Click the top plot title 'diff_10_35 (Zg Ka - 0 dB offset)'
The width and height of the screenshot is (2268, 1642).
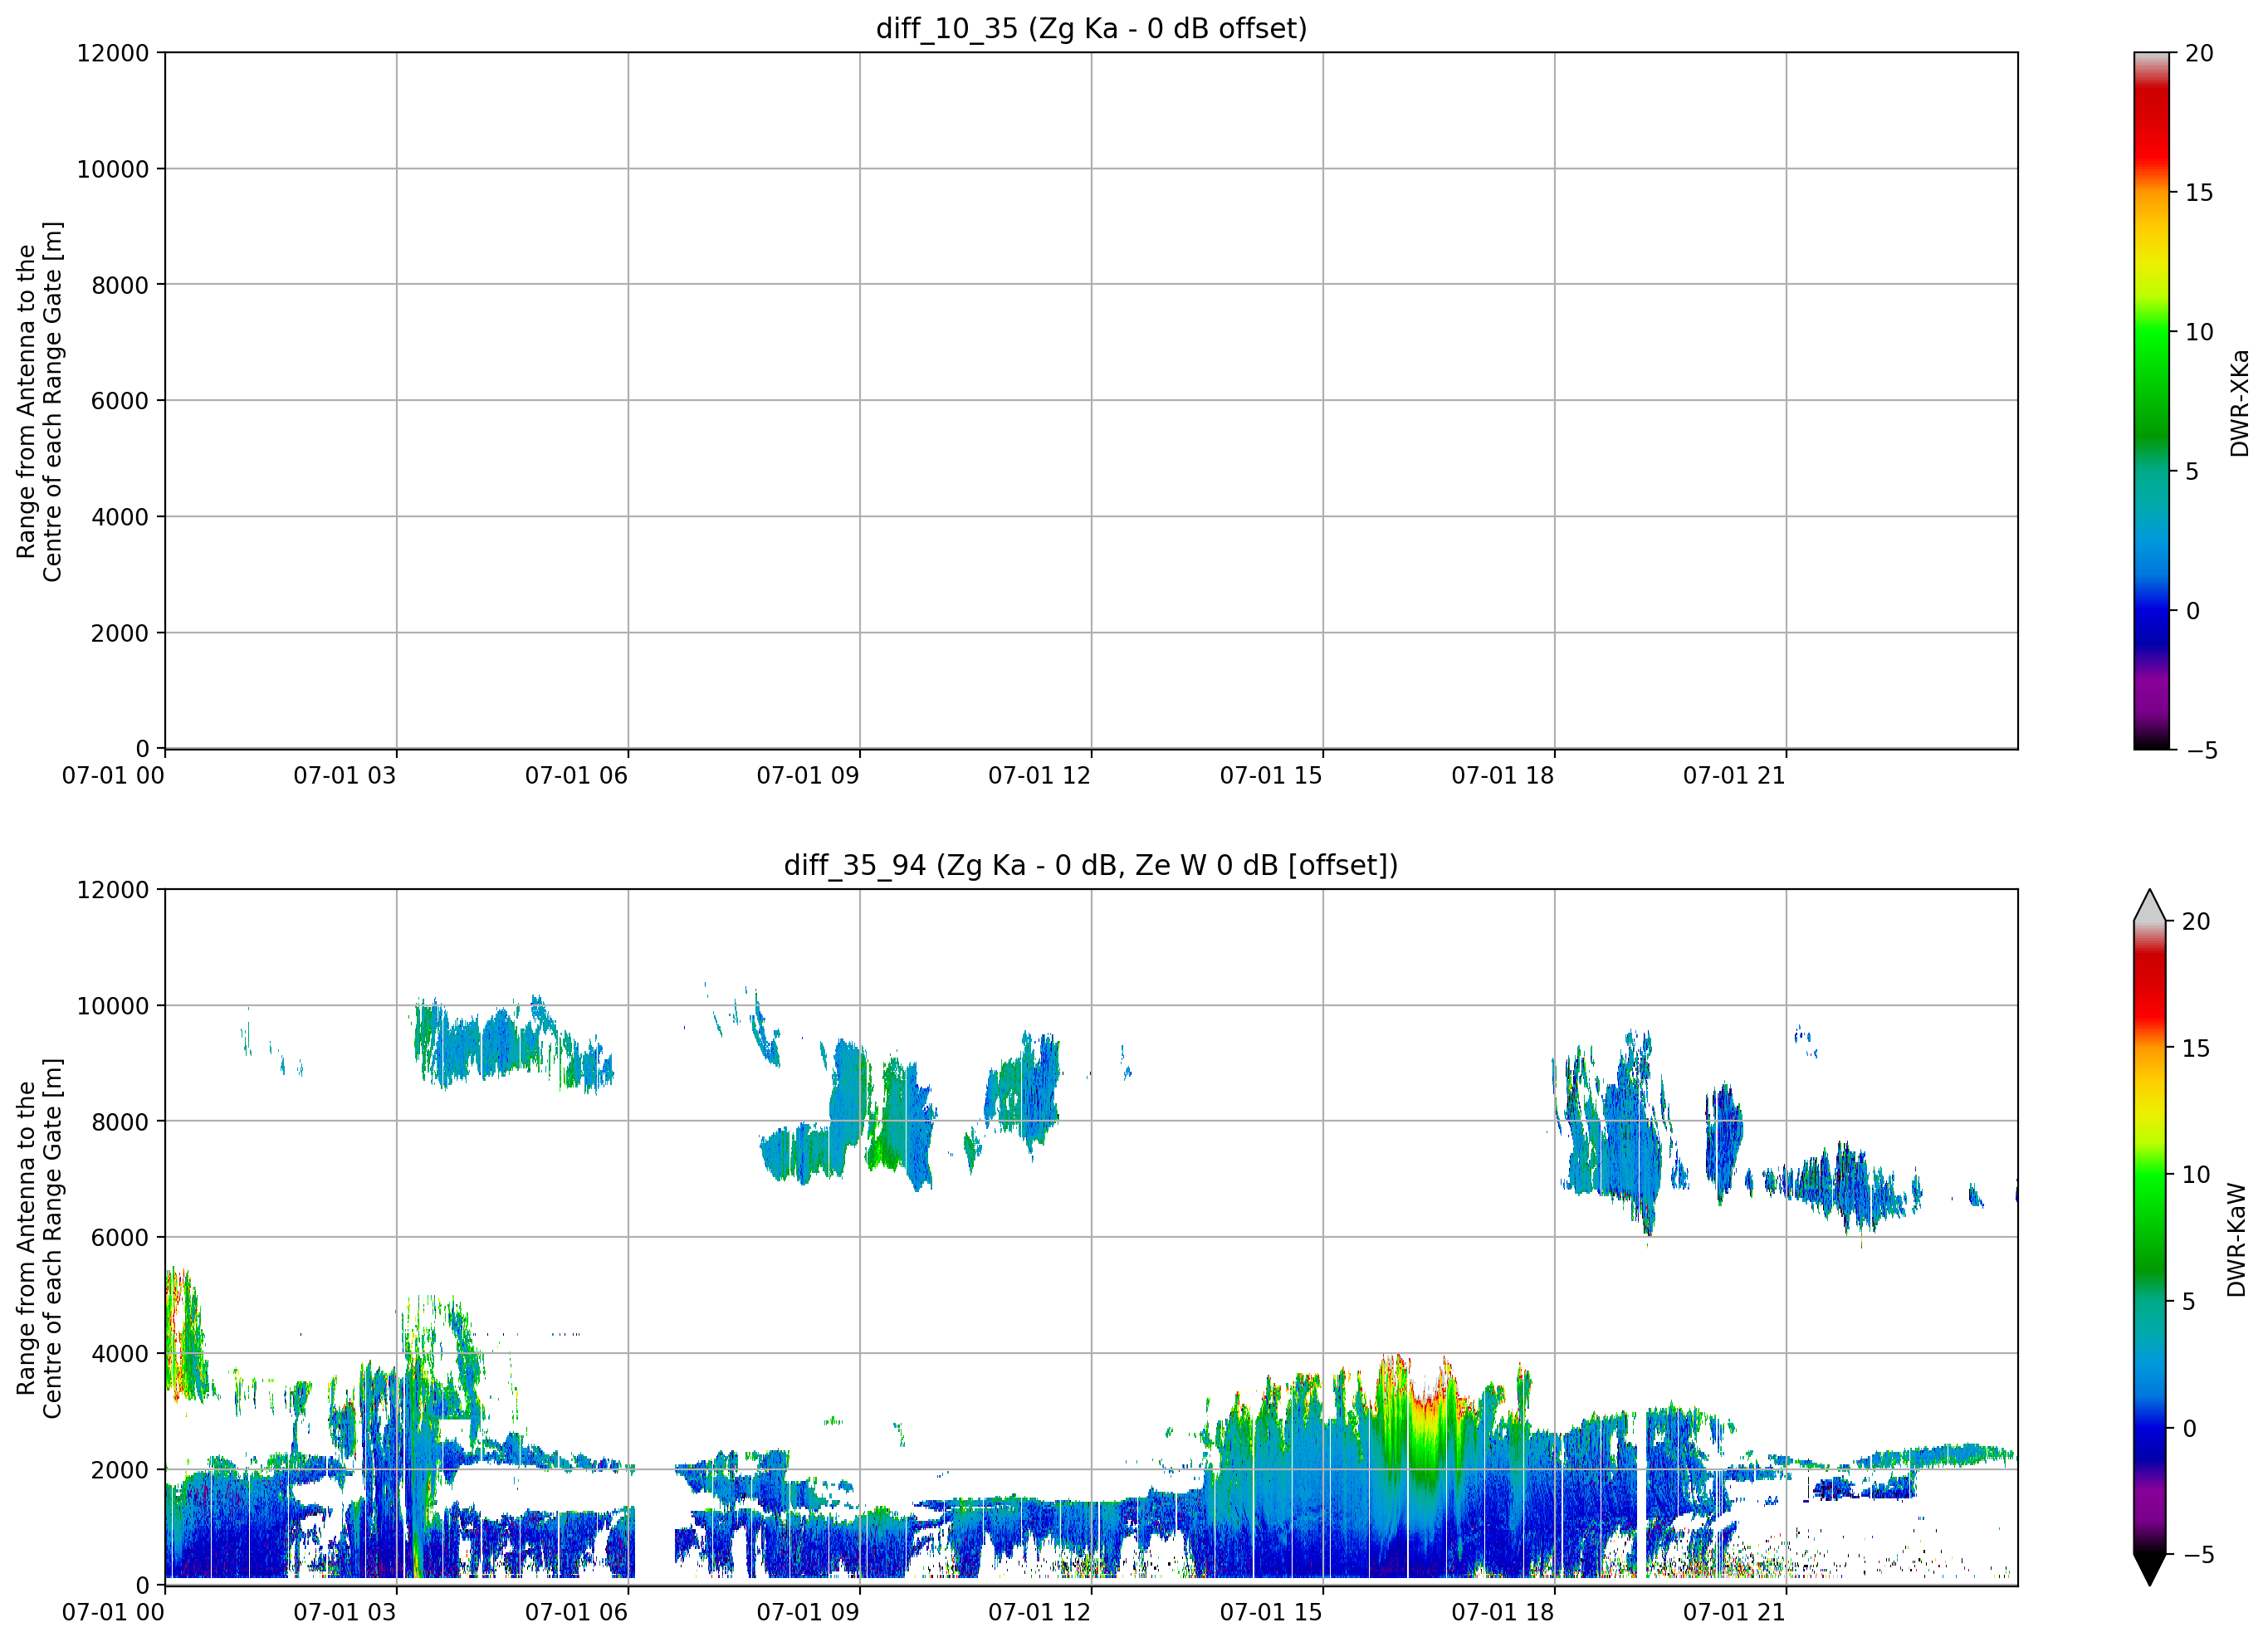[x=1091, y=28]
